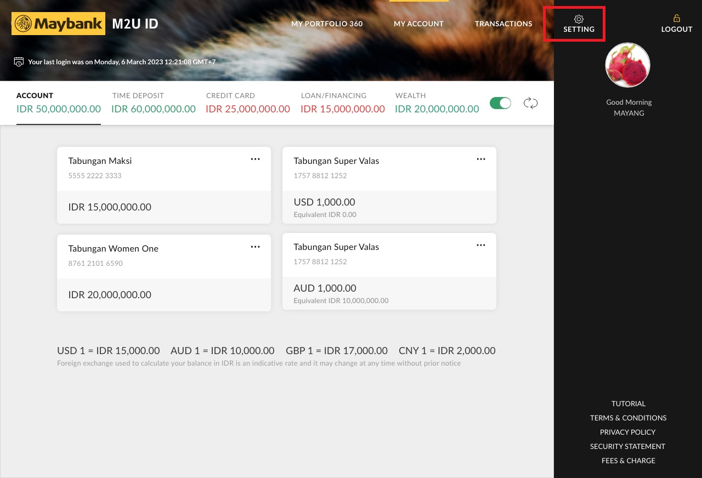Select My Account in top navigation
The width and height of the screenshot is (702, 478).
[418, 24]
